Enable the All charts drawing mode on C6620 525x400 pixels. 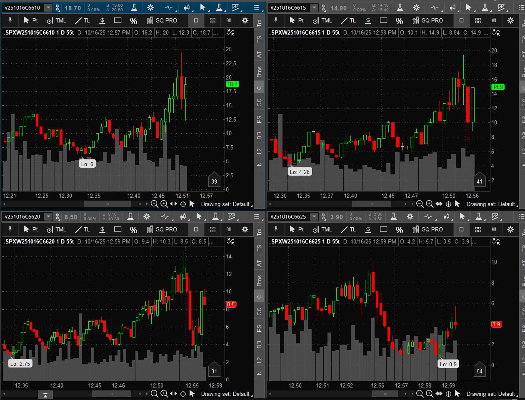pyautogui.click(x=228, y=229)
